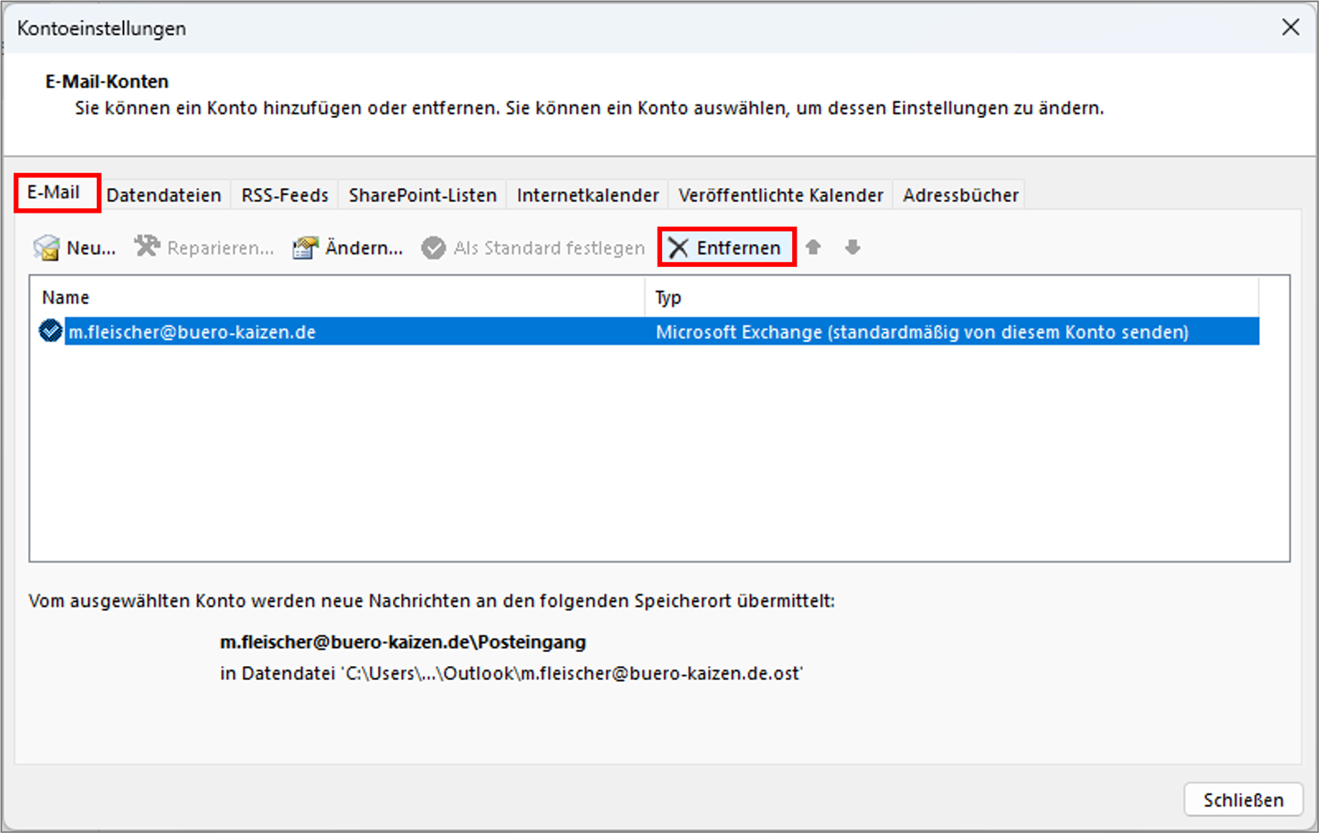1319x833 pixels.
Task: Click the default account checkmark icon in list
Action: click(50, 331)
